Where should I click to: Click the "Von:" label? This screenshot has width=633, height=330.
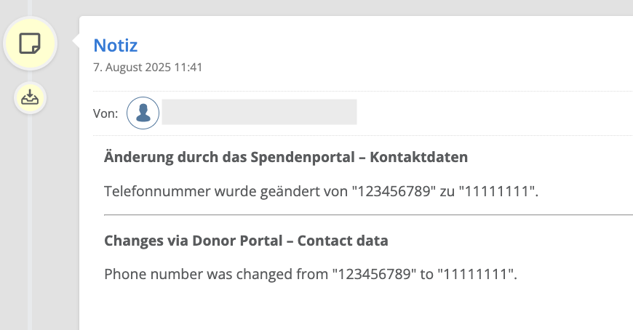[105, 113]
